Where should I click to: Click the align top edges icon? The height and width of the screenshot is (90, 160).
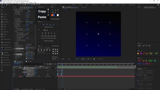[x=47, y=50]
